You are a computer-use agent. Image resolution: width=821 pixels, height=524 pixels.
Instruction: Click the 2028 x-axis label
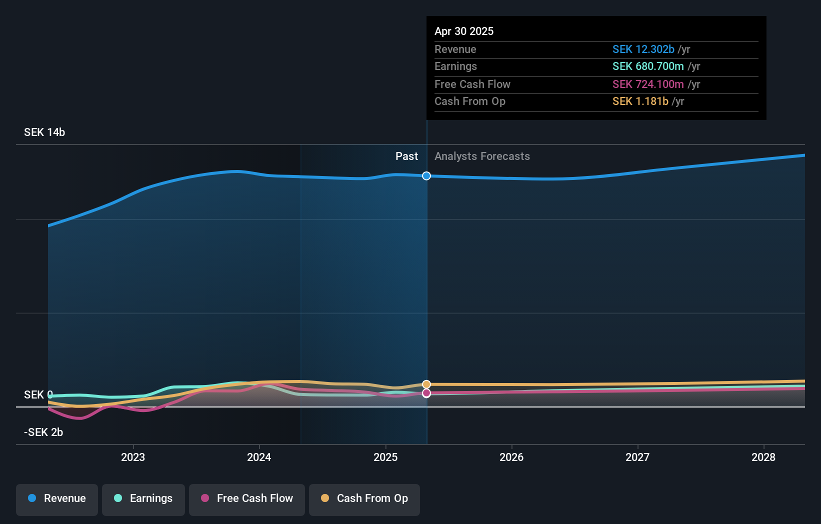(763, 457)
